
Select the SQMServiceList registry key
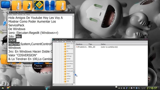click(70, 49)
